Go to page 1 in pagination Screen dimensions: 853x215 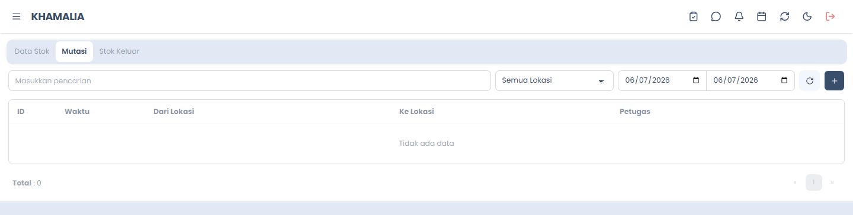pyautogui.click(x=814, y=183)
